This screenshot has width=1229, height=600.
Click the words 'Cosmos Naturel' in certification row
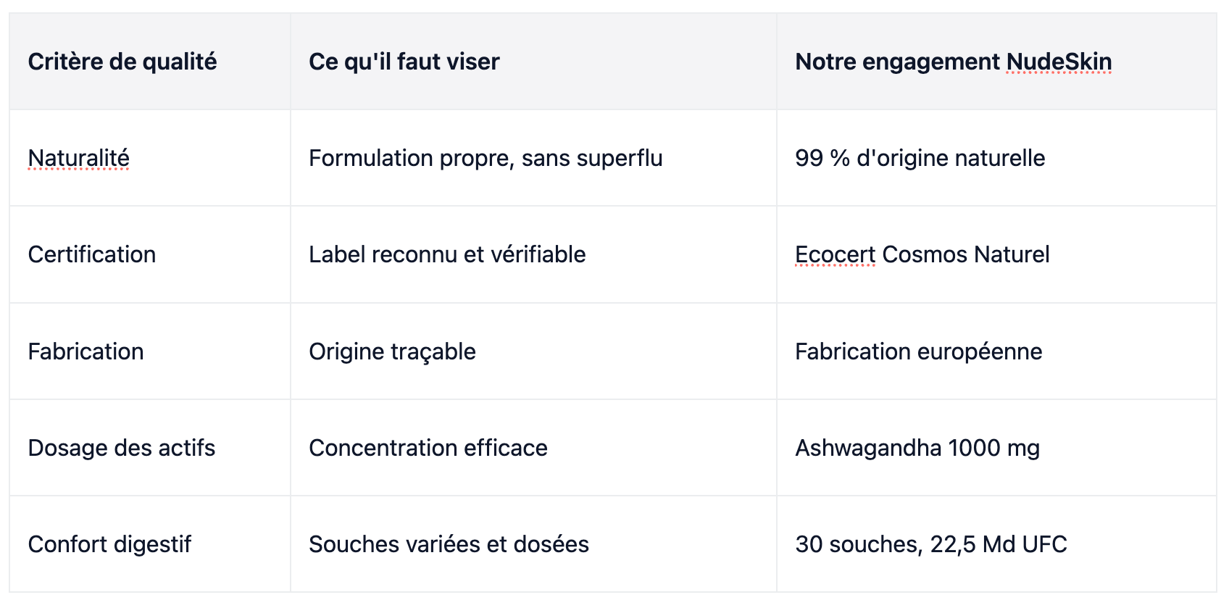point(966,254)
